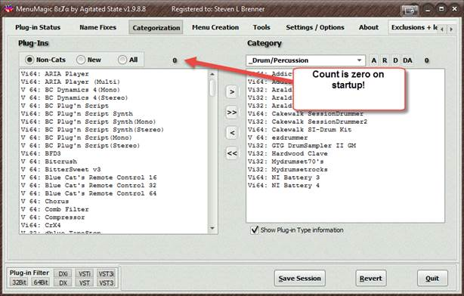Click the D category button

click(395, 60)
